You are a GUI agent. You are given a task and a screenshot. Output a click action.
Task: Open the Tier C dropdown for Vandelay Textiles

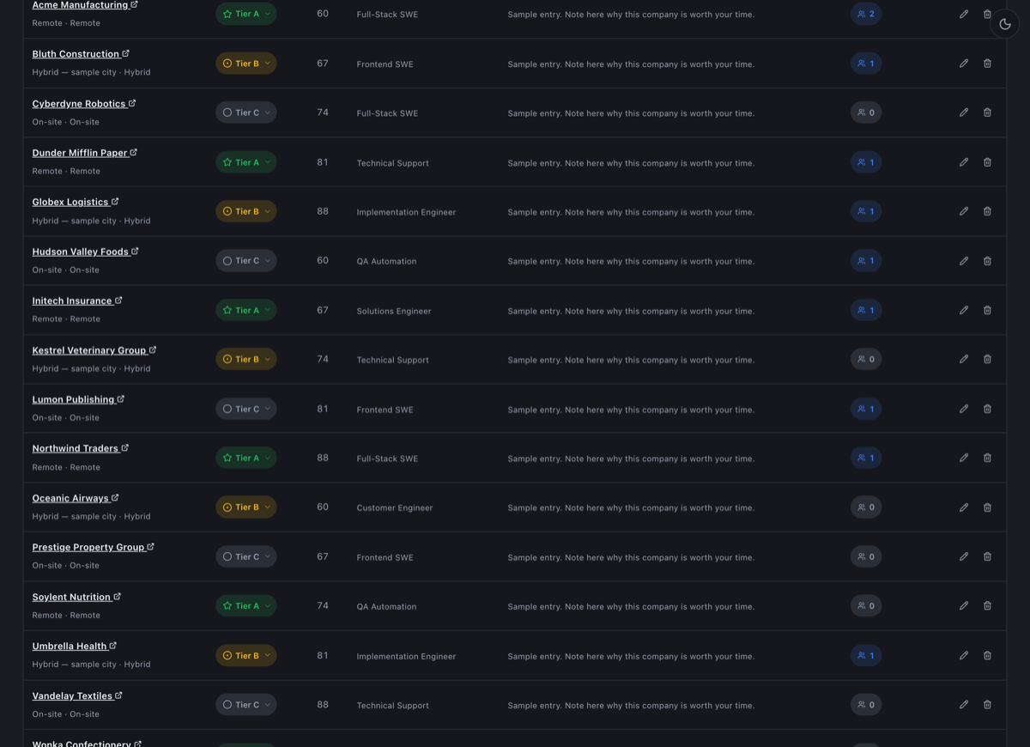coord(246,704)
